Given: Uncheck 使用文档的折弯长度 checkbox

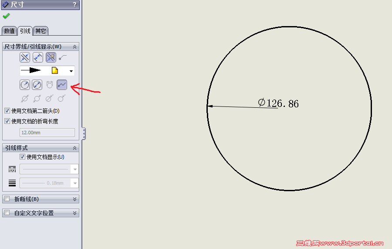Looking at the screenshot, I should pyautogui.click(x=7, y=121).
